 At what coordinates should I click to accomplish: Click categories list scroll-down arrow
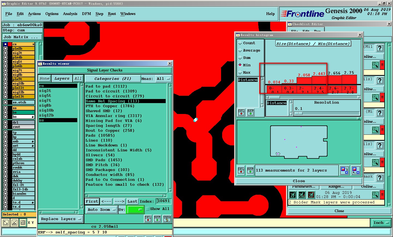(170, 190)
